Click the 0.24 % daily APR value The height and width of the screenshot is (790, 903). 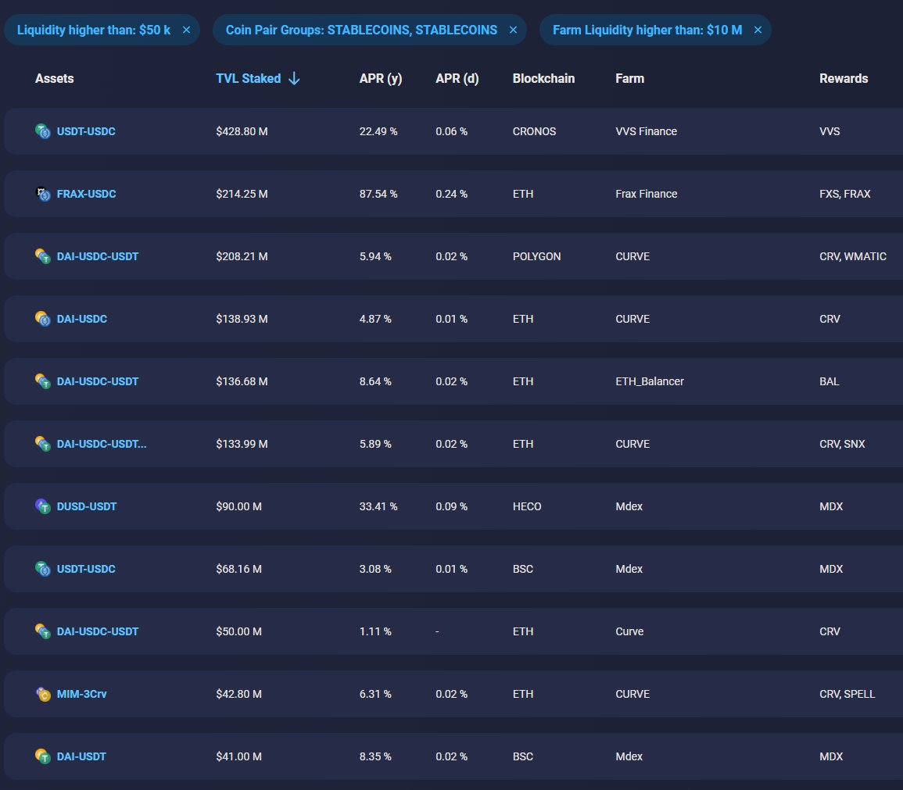tap(452, 194)
